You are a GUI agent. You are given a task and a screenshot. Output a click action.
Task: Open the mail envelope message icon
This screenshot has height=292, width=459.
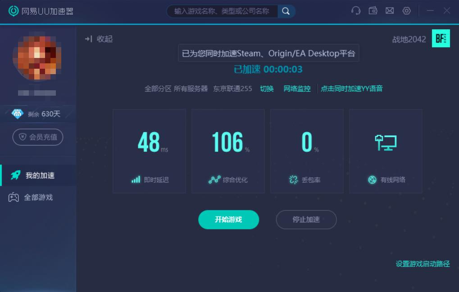click(x=389, y=10)
